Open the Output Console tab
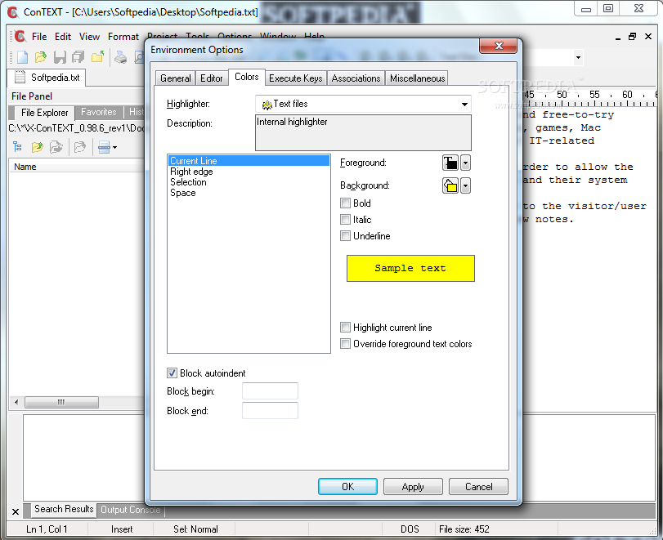The image size is (663, 540). pos(130,510)
